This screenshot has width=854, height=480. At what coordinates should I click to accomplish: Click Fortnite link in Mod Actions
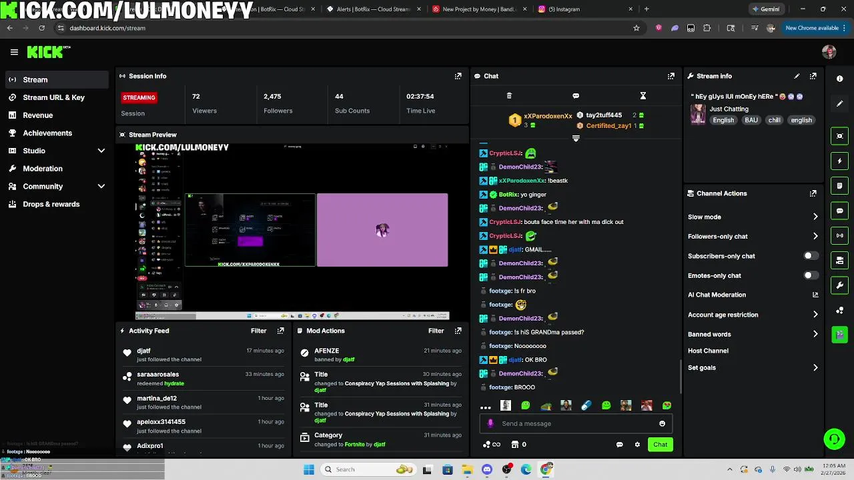tap(355, 444)
